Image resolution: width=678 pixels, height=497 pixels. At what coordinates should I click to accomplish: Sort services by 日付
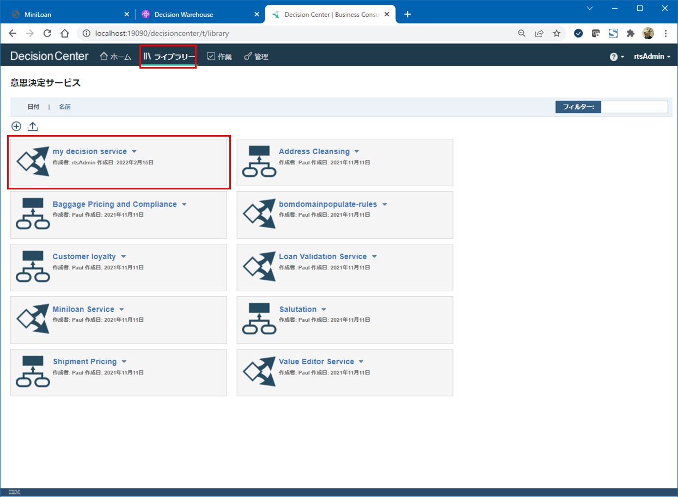coord(33,107)
